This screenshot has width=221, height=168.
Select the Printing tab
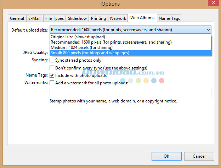pyautogui.click(x=98, y=18)
